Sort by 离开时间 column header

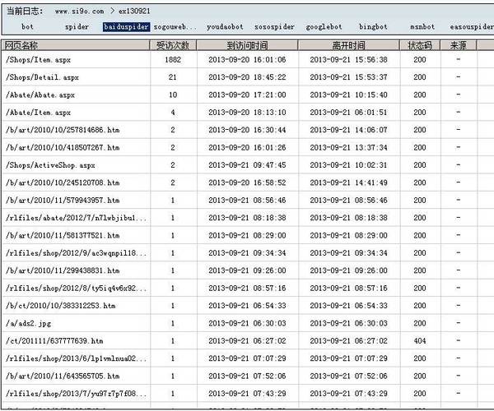[x=349, y=45]
